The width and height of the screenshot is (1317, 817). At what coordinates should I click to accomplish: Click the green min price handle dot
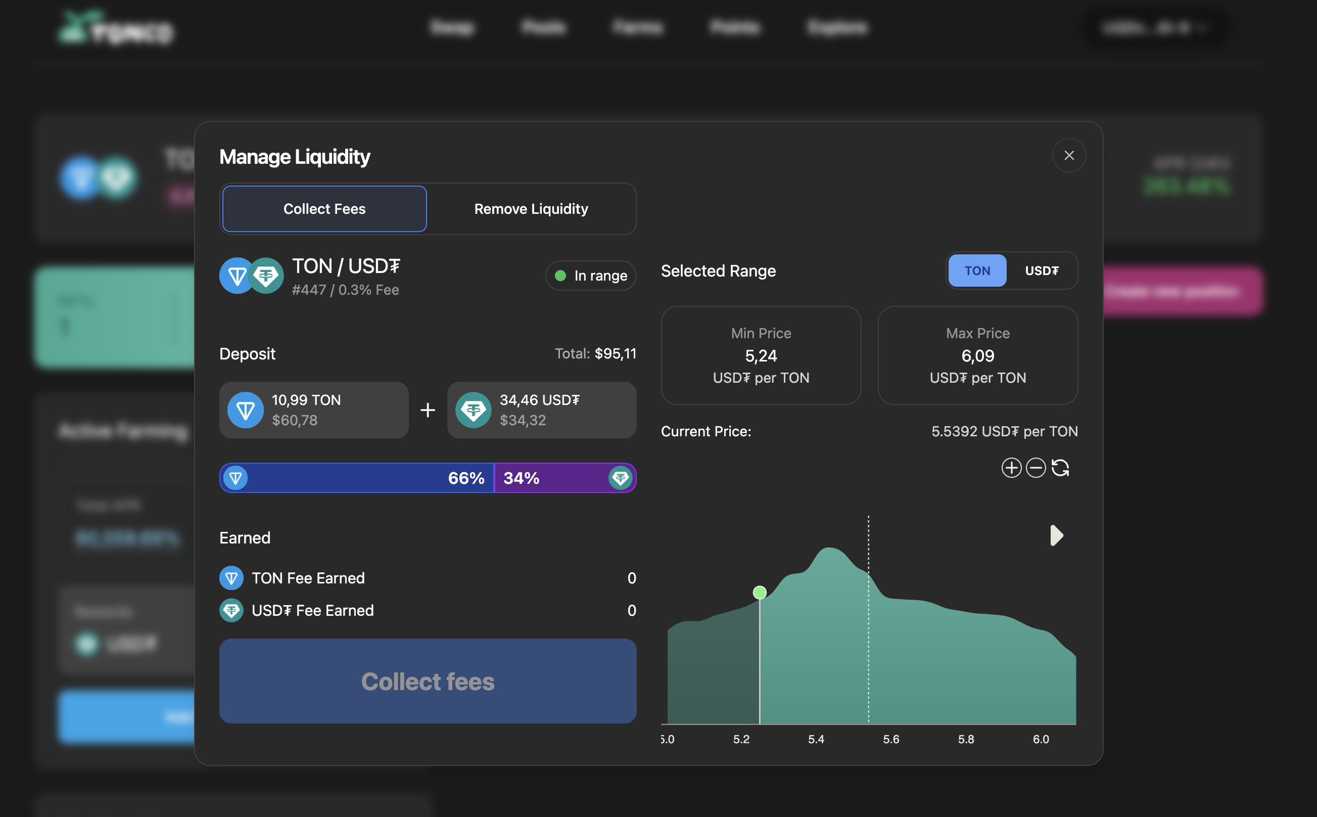tap(759, 593)
